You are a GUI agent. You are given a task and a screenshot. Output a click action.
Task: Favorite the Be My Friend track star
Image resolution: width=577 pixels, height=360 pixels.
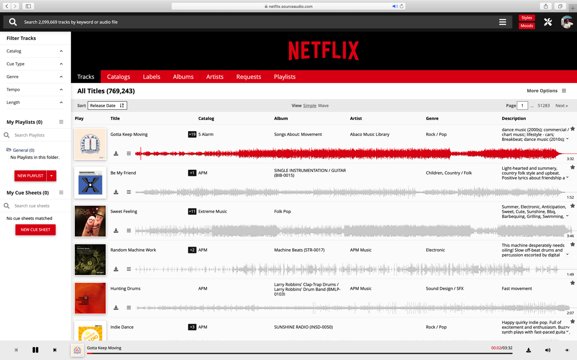pos(573,168)
